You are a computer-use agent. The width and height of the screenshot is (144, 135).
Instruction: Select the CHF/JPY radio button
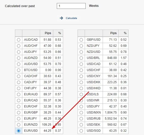pos(19,88)
